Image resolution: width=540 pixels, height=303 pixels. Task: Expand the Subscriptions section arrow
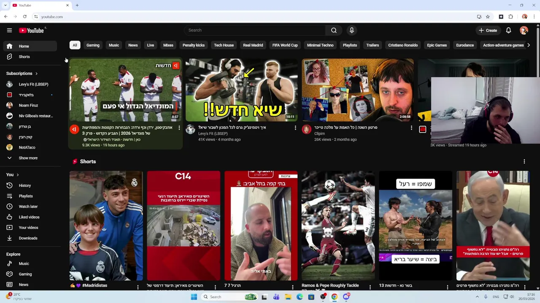(x=36, y=74)
